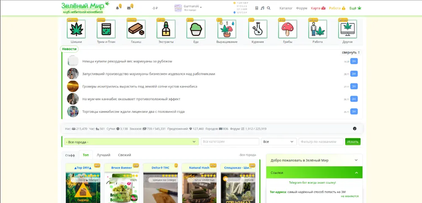Viewport: 422px width, 203px height.
Task: Select the Еда category icon
Action: pos(196,29)
